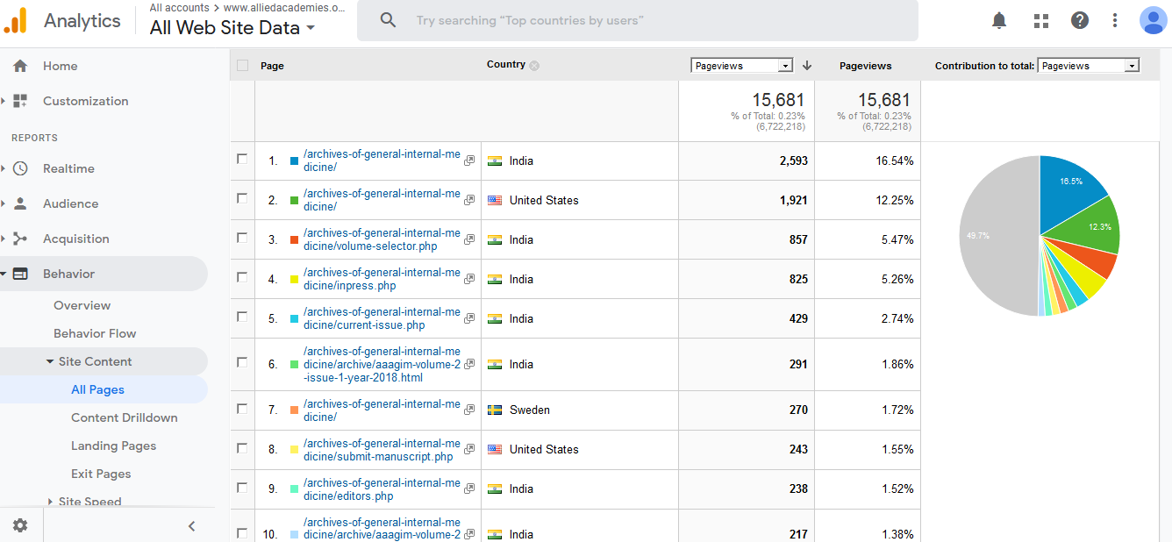Open row 1 page link in new window icon
Viewport: 1172px width, 542px height.
coord(469,160)
